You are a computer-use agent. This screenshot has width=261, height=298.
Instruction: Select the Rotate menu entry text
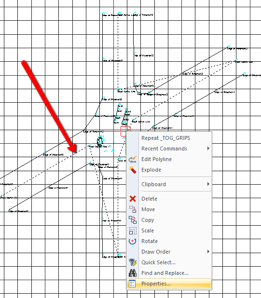click(150, 241)
